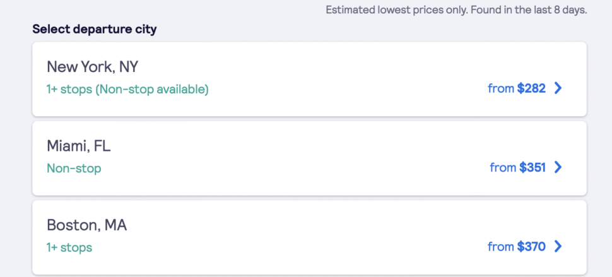612x277 pixels.
Task: Click the "1+ stops (Non-stop available)" label
Action: (127, 89)
